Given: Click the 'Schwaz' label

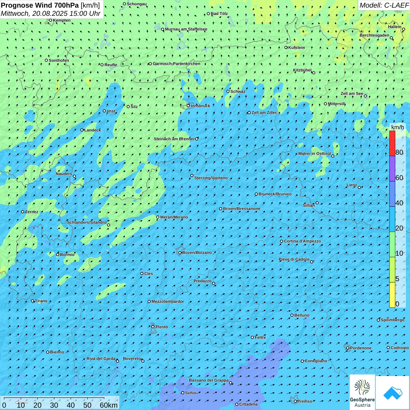Looking at the screenshot, I should point(238,91).
